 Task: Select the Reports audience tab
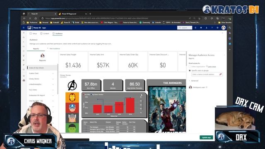pos(36,49)
